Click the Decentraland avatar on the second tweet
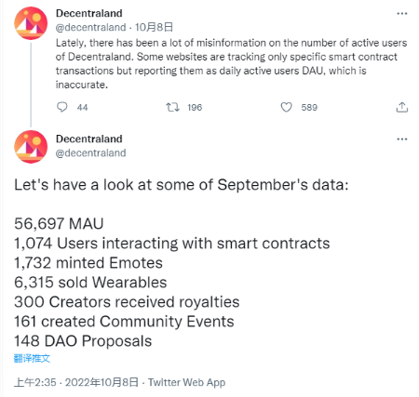419x397 pixels. tap(31, 147)
